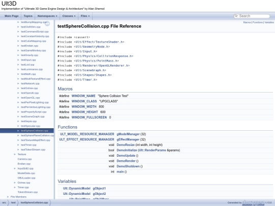Screen dimensions: 275x206
Task: Expand the File Members tree arrow
Action: pyautogui.click(x=8, y=197)
